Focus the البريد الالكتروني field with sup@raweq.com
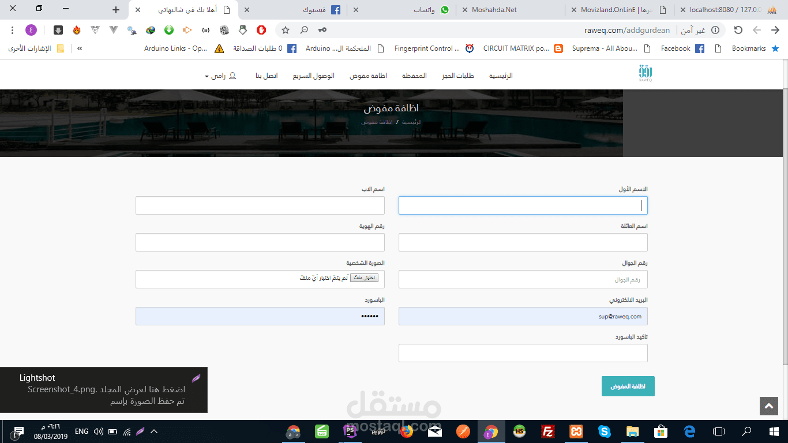788x443 pixels. click(x=523, y=316)
